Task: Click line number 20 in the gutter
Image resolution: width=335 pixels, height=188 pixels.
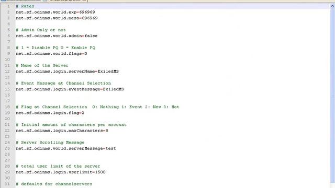Action: pyautogui.click(x=7, y=119)
